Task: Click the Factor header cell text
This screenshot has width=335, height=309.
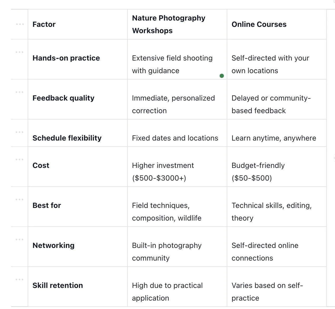Action: pyautogui.click(x=44, y=24)
